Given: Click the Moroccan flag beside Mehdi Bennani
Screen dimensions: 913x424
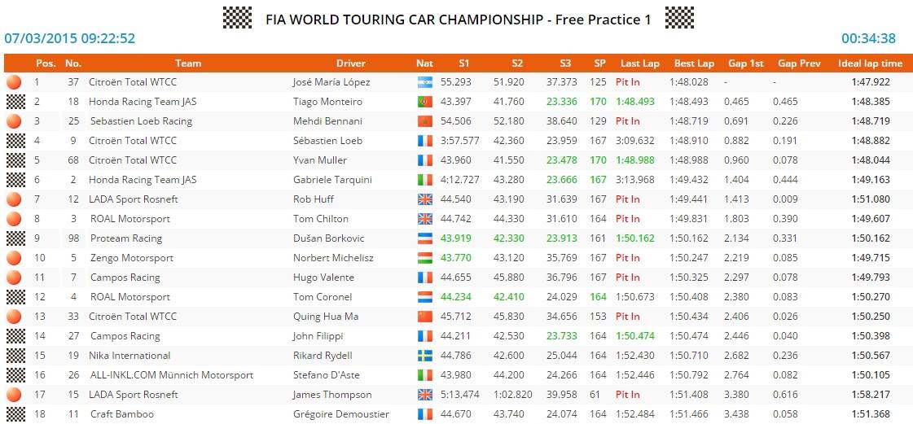Looking at the screenshot, I should pos(424,121).
